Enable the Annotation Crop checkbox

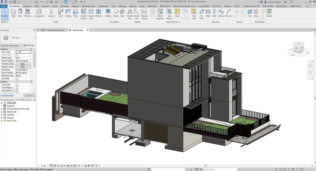(17, 91)
